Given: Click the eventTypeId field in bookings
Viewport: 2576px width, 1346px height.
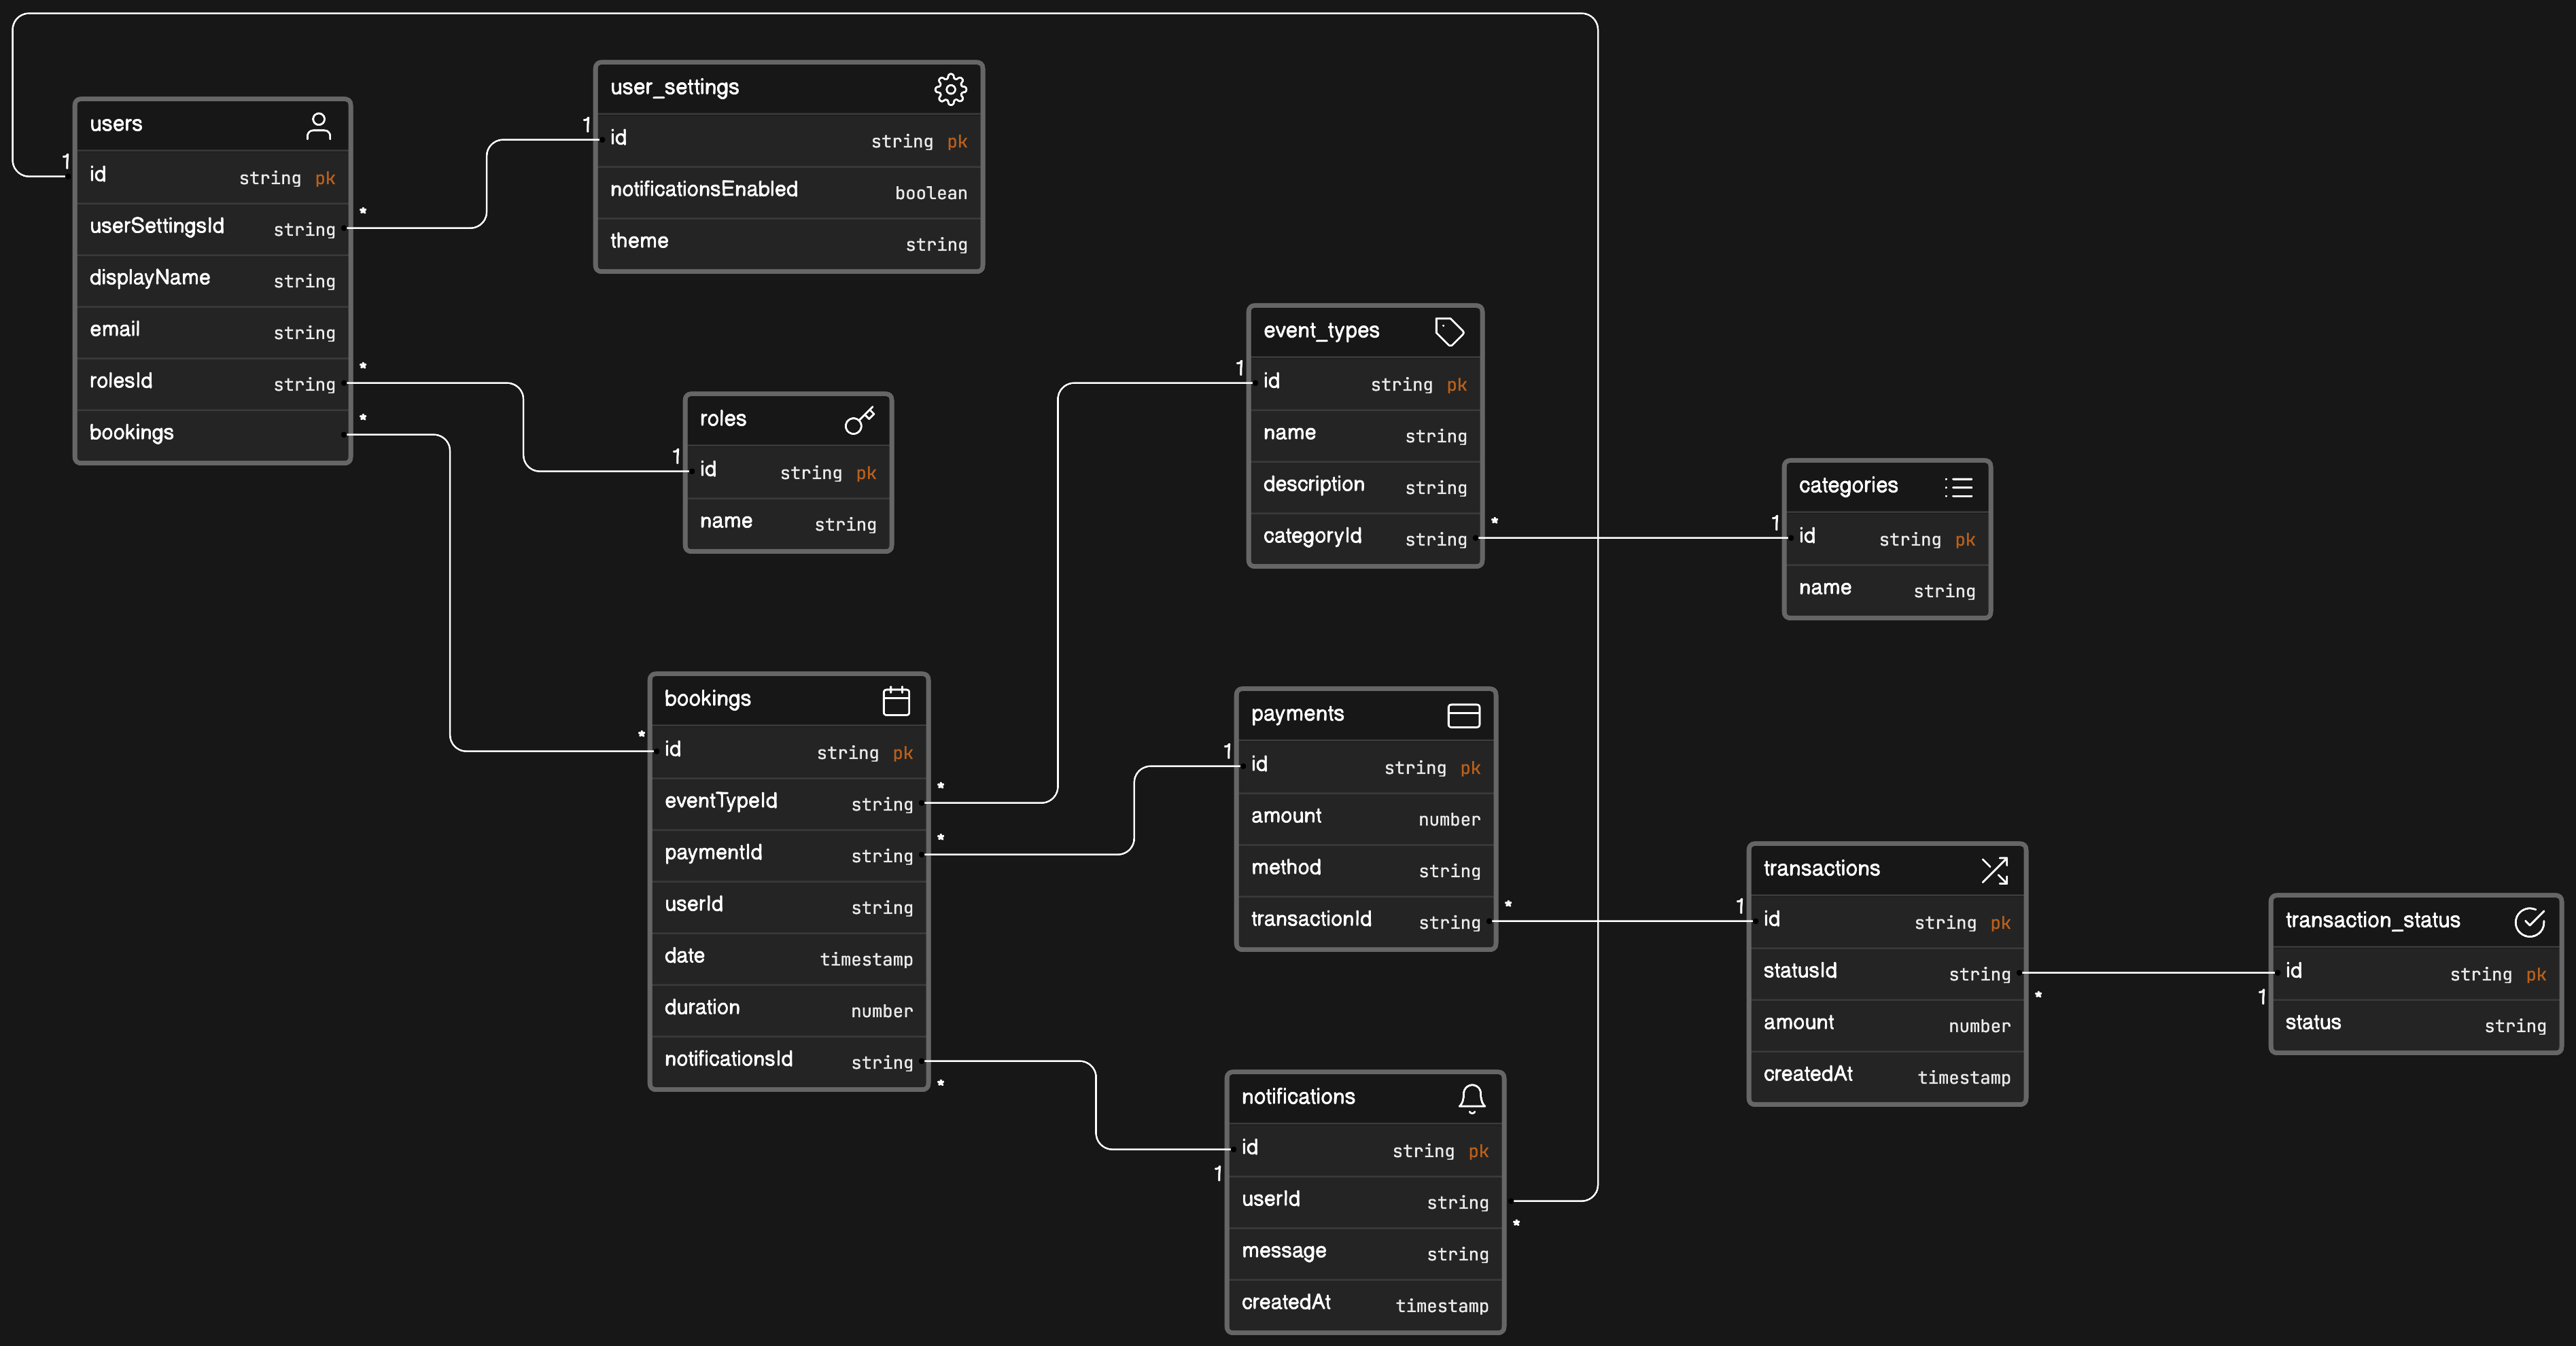Looking at the screenshot, I should click(x=720, y=802).
